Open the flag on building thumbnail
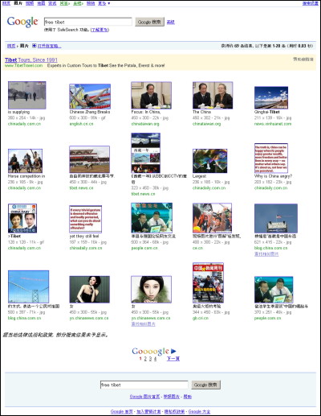The image size is (321, 416). pos(276,218)
